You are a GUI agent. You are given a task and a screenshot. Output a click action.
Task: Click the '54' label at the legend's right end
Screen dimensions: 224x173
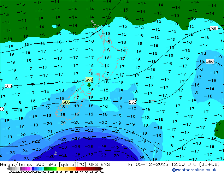(101, 172)
